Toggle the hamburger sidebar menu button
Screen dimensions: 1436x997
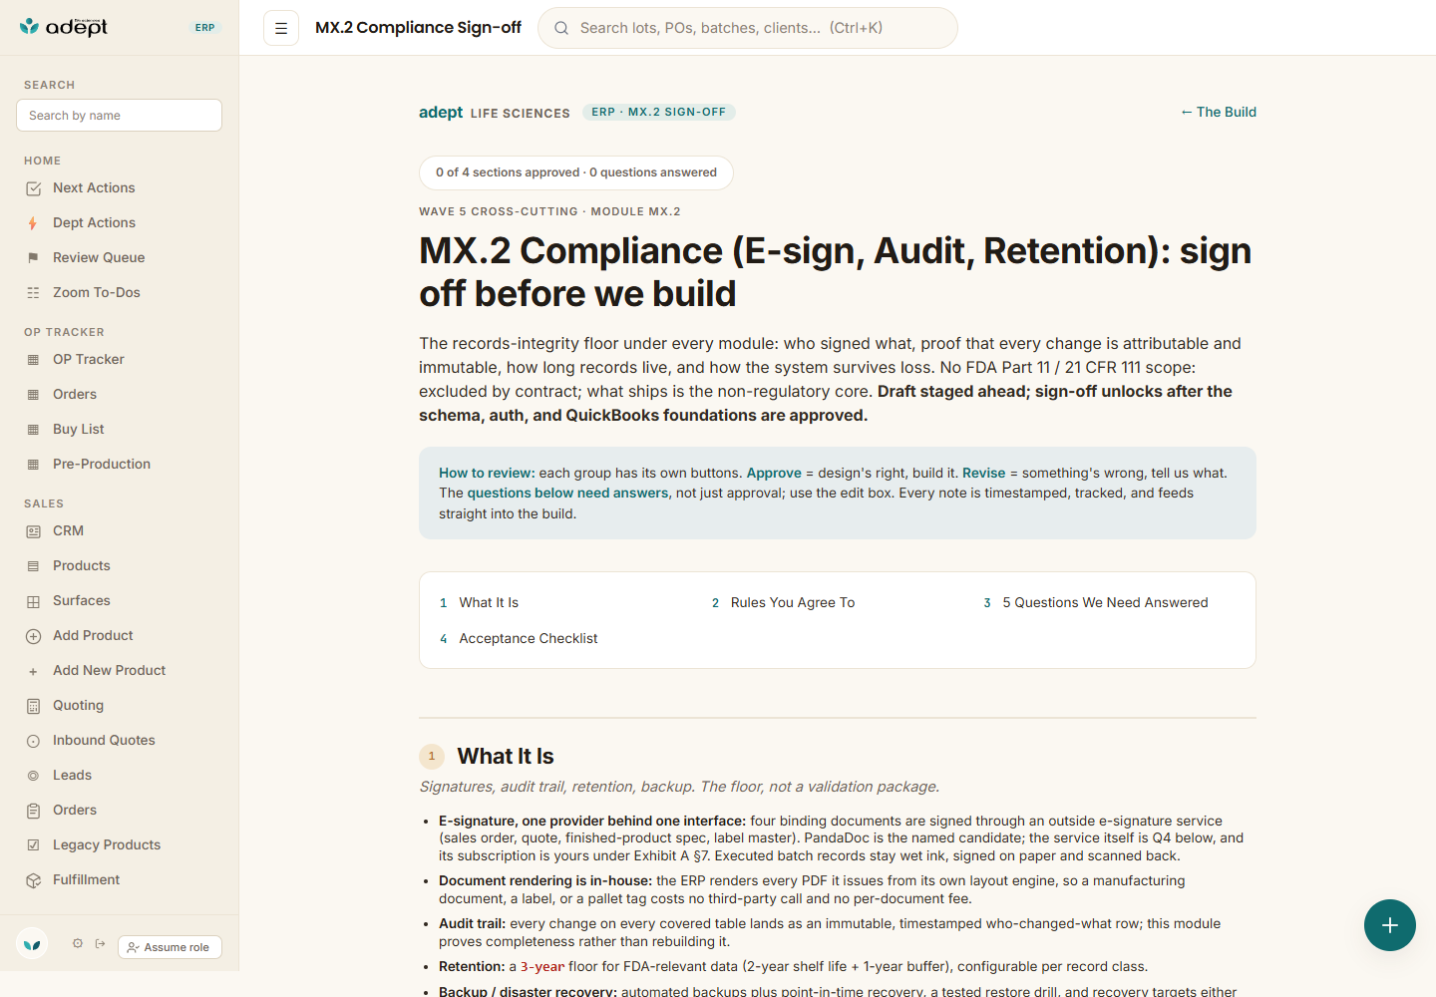[281, 28]
